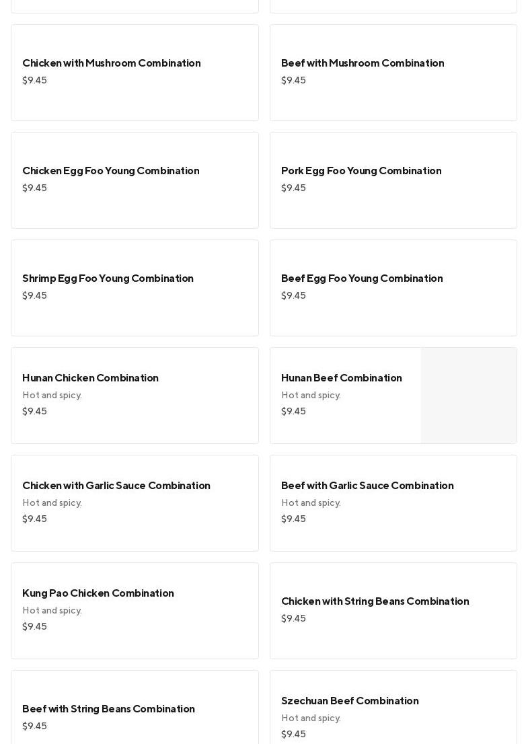
Task: Open Pork Egg Foo Young Combination
Action: click(x=361, y=171)
